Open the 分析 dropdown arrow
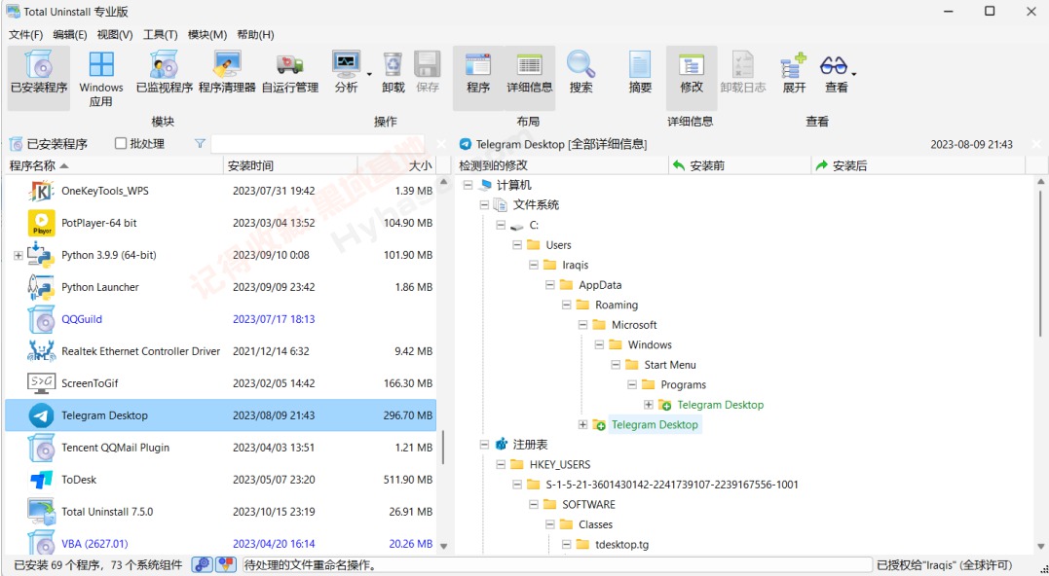 [x=368, y=74]
